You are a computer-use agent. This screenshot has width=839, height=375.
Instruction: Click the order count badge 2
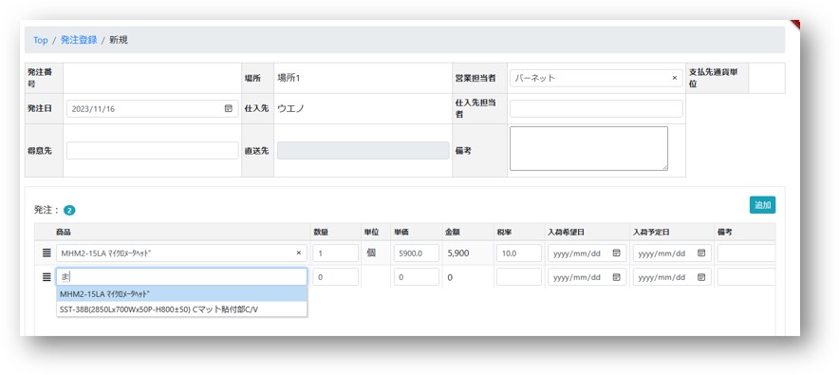tap(69, 210)
